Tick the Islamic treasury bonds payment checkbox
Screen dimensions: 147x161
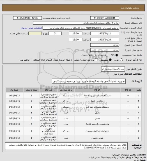tap(97, 60)
